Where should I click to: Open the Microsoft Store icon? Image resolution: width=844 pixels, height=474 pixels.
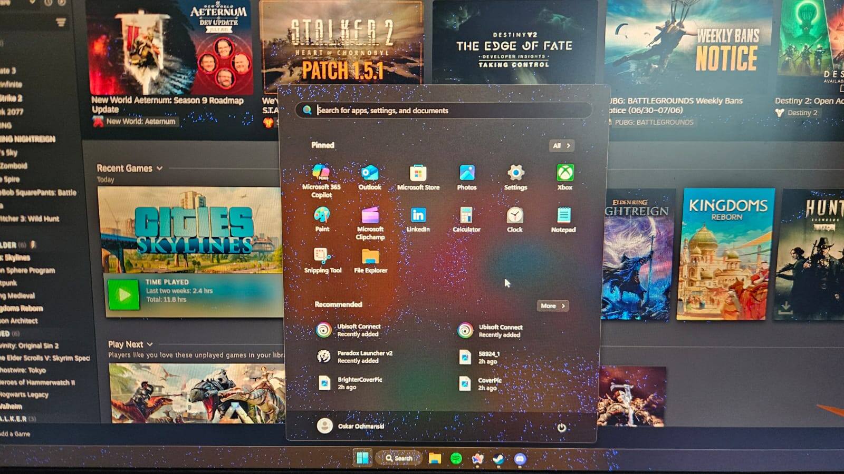418,177
